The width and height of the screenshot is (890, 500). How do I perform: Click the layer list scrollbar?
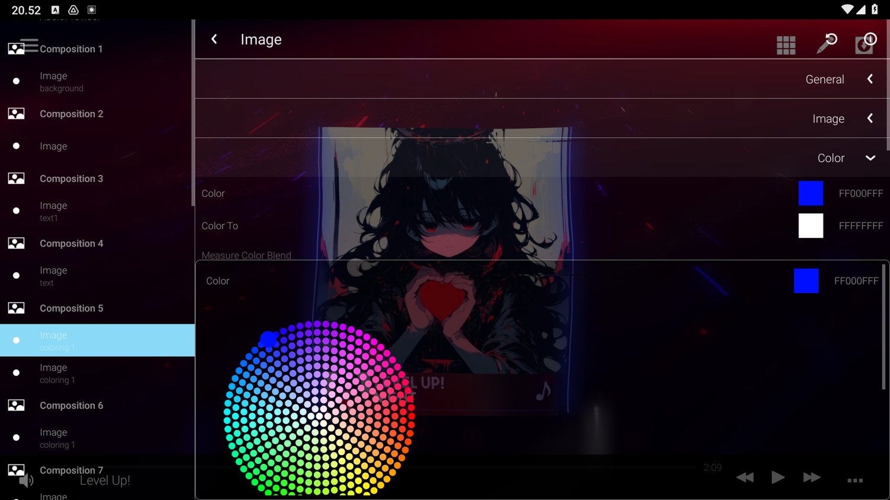(x=193, y=113)
